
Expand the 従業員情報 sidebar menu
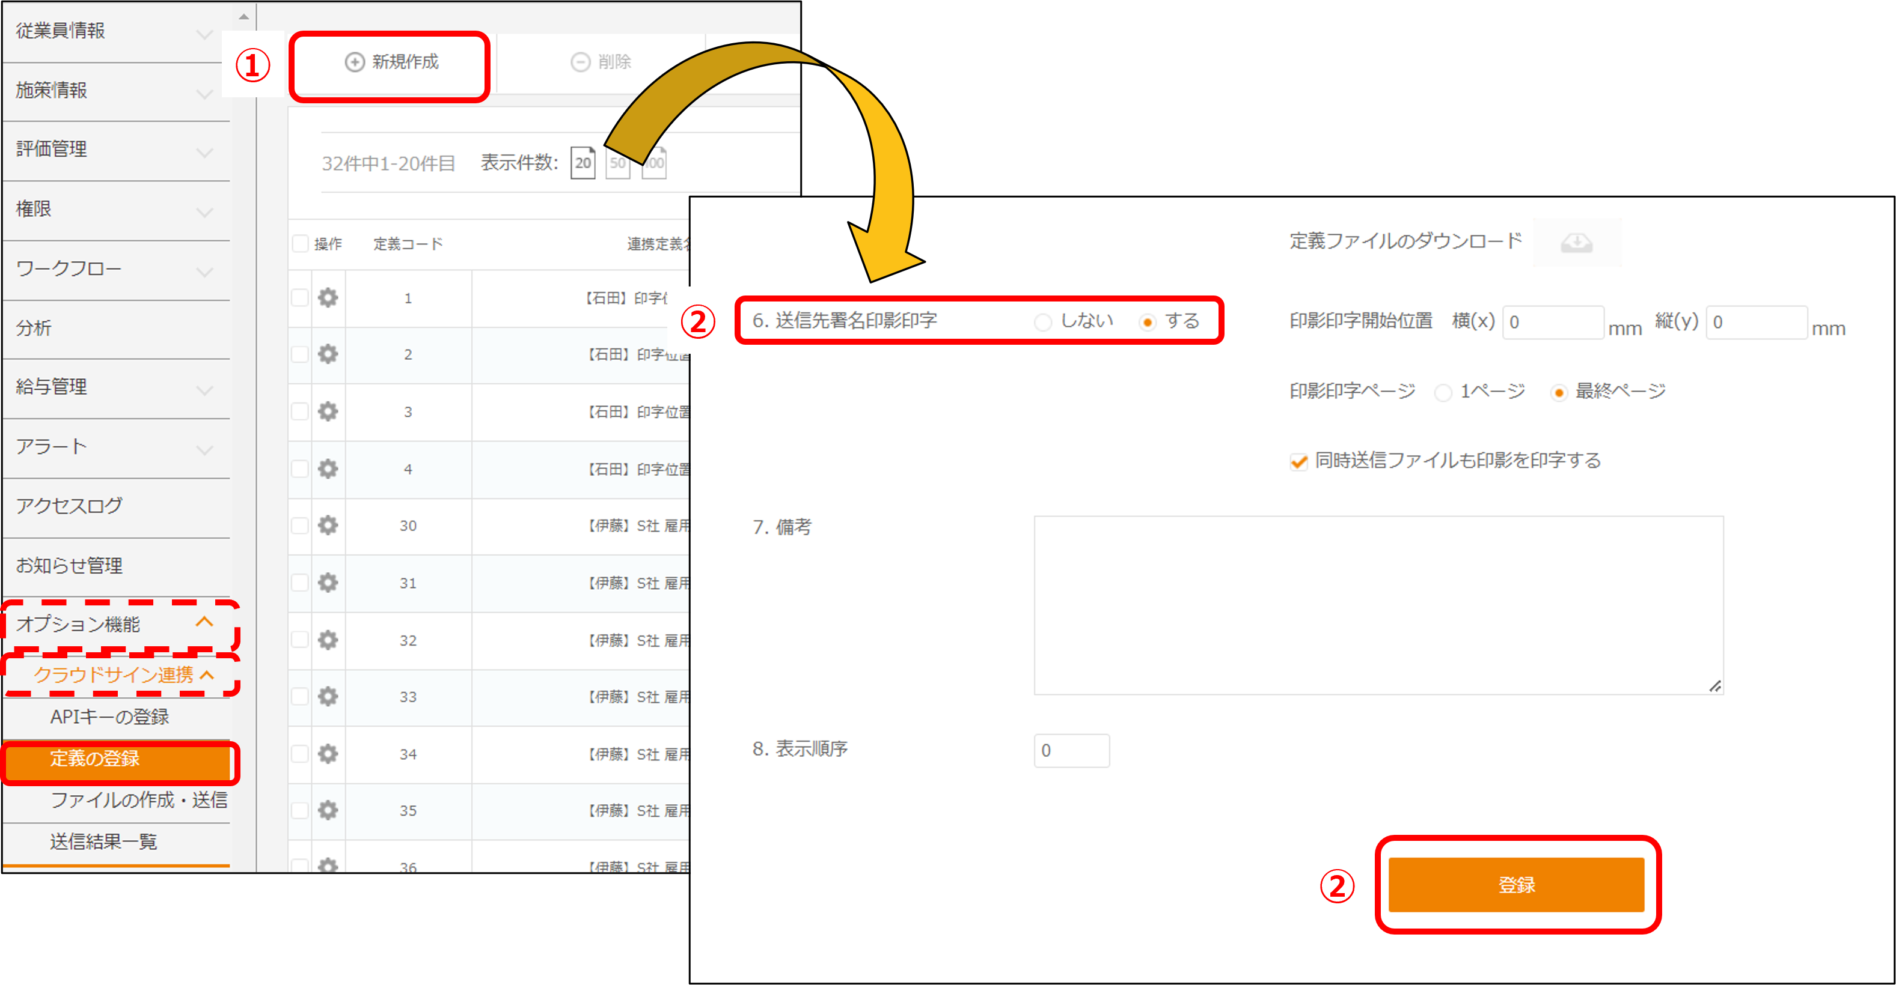pos(115,32)
